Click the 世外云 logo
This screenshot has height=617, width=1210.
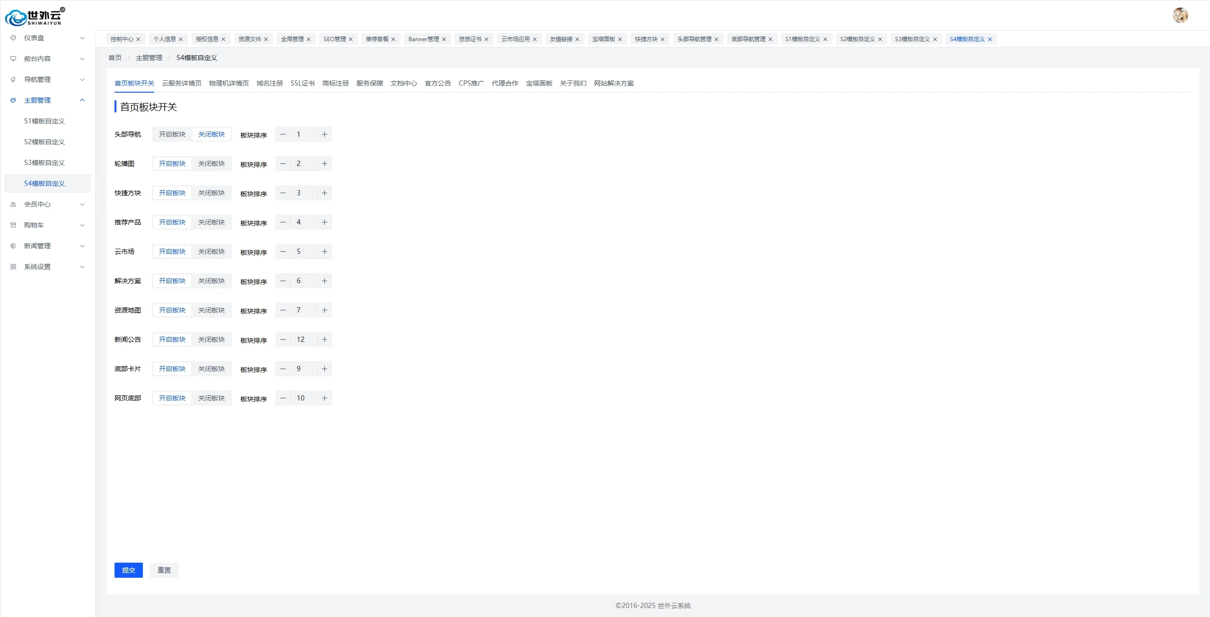click(35, 17)
